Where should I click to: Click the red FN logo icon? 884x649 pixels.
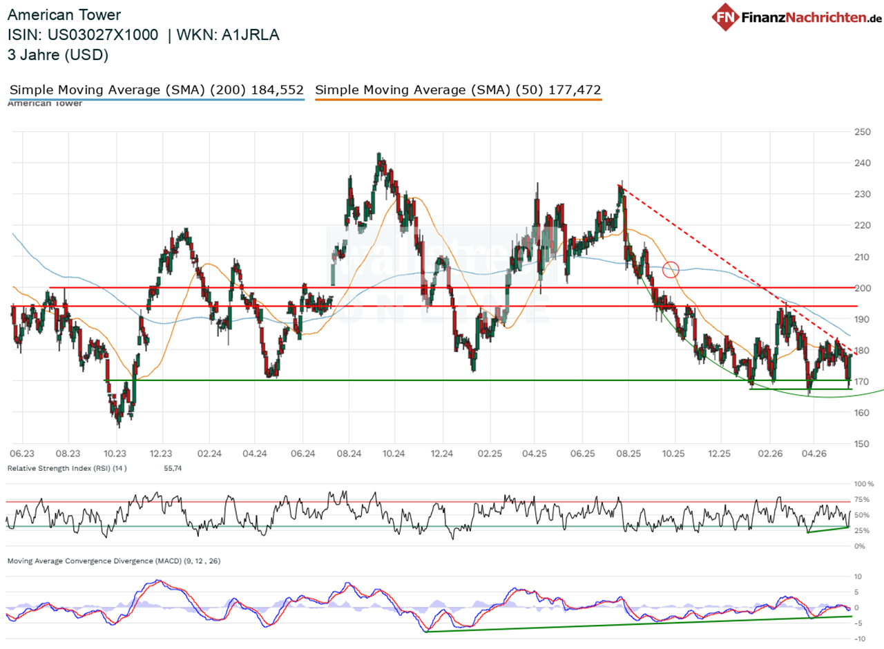pyautogui.click(x=725, y=17)
